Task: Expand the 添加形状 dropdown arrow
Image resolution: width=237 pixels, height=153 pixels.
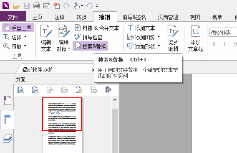Action: [x=159, y=46]
